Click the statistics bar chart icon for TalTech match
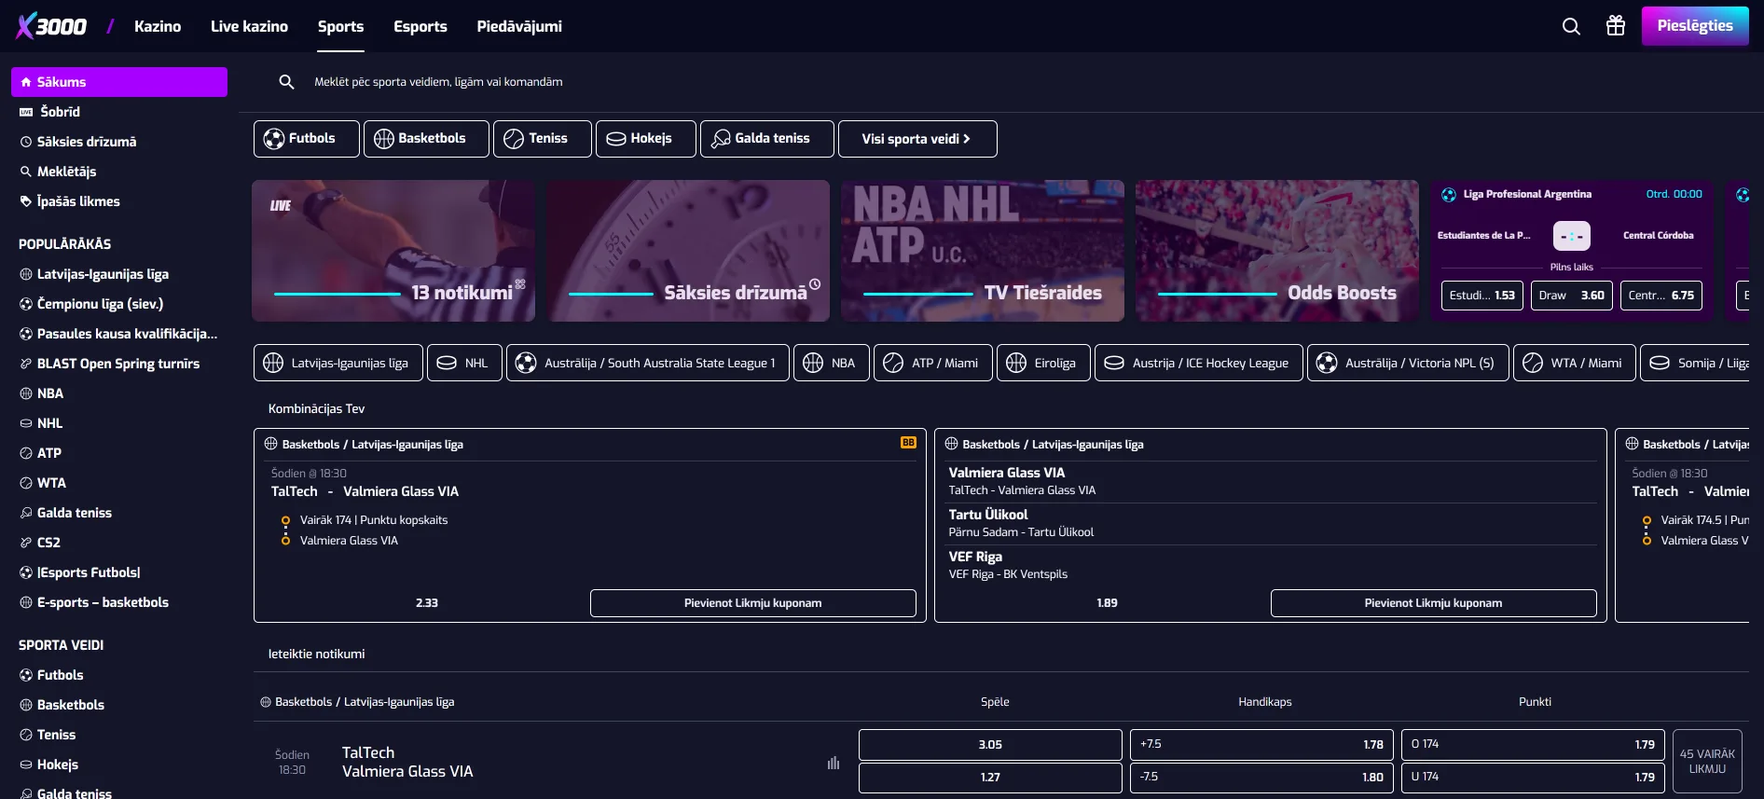Viewport: 1764px width, 799px height. click(834, 763)
